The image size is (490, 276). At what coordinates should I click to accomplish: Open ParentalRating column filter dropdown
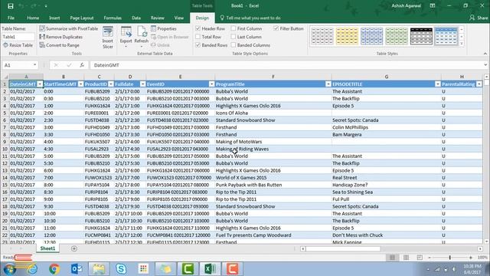pyautogui.click(x=479, y=84)
